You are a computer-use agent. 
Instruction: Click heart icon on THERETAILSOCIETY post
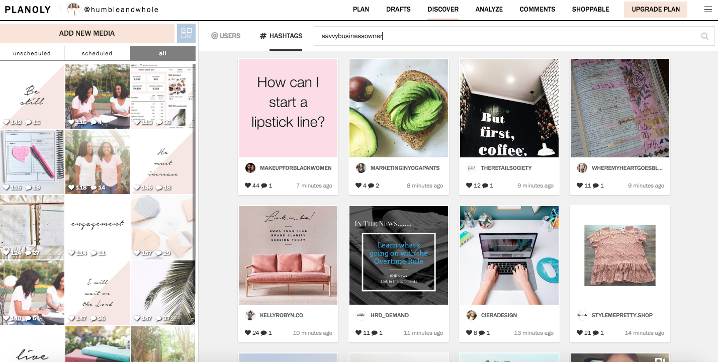pos(469,186)
